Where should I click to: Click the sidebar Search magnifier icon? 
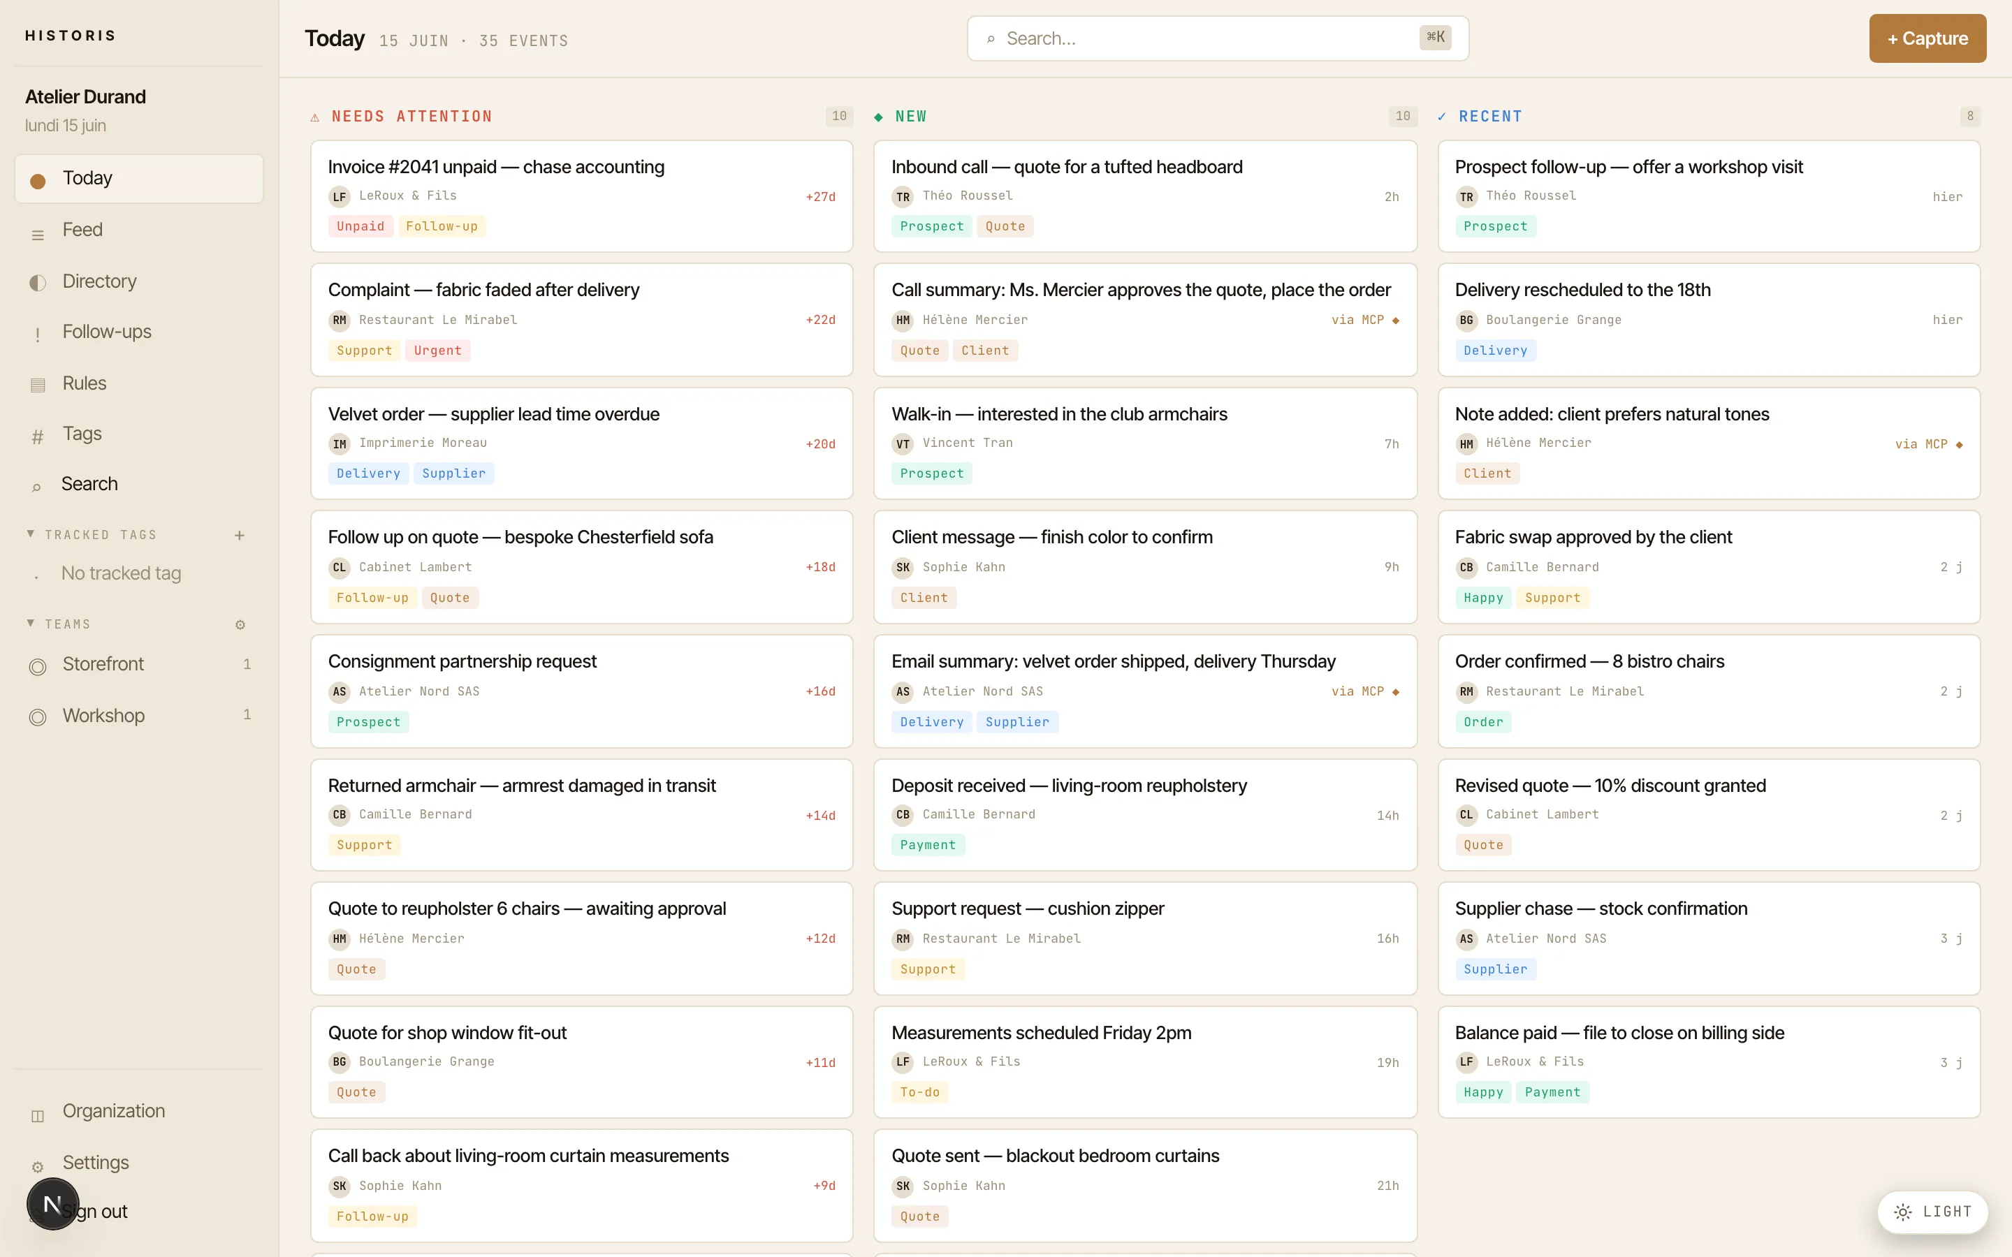point(36,487)
